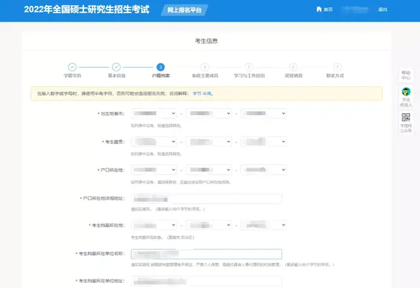420x288 pixels.
Task: Open first 出生地省市 province dropdown
Action: (154, 113)
